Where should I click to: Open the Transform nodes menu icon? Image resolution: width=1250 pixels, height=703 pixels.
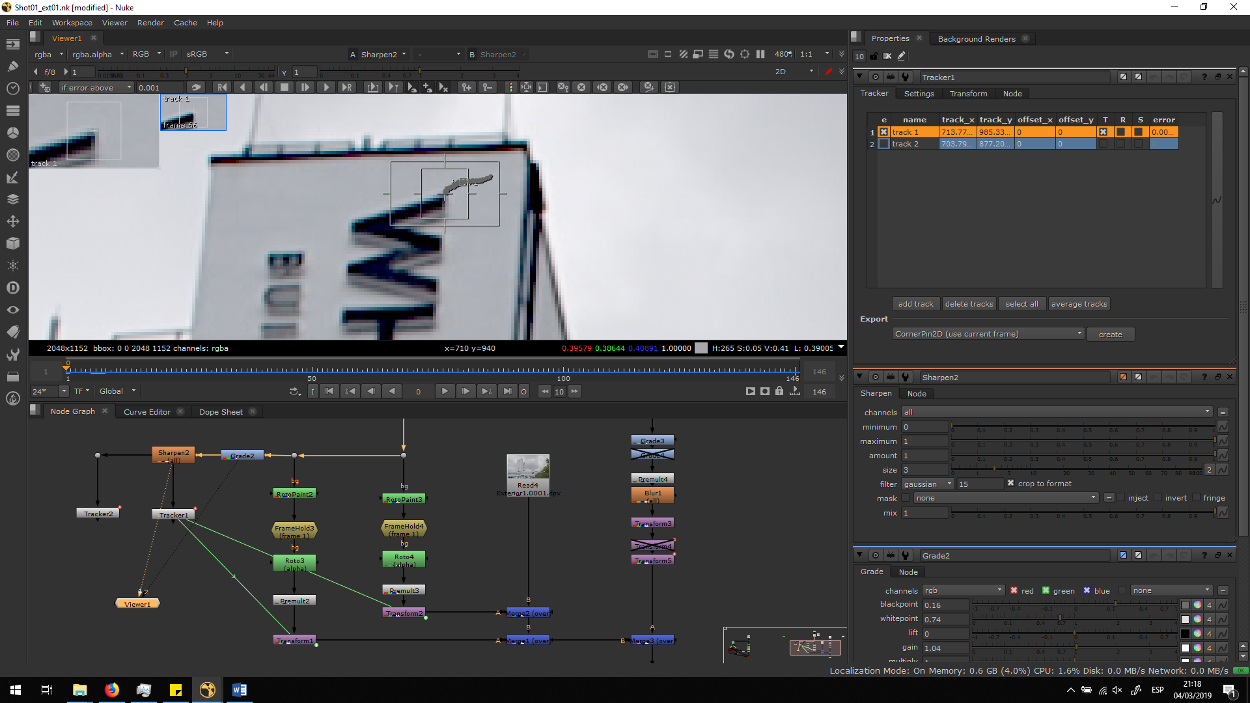point(12,221)
